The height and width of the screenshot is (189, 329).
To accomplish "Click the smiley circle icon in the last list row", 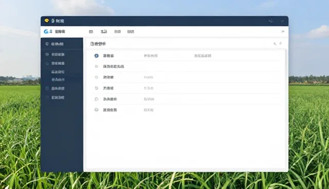I will (x=97, y=109).
